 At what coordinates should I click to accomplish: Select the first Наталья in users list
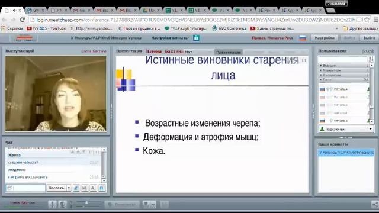coord(344,89)
